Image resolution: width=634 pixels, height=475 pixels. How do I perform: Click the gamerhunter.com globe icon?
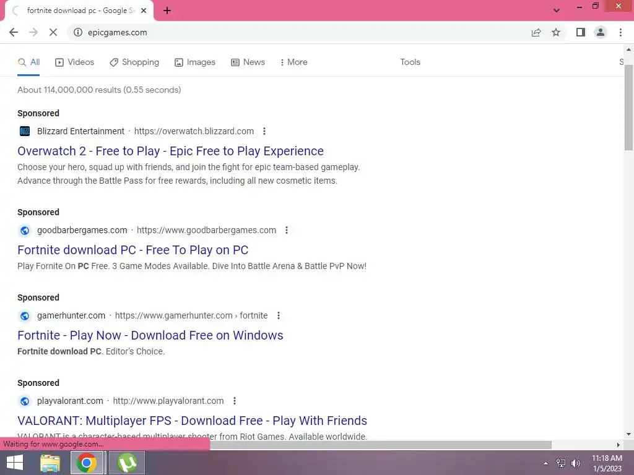(25, 315)
